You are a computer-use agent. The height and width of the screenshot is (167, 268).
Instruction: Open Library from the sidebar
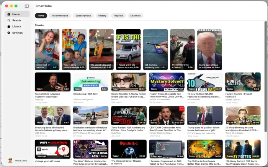click(x=17, y=26)
